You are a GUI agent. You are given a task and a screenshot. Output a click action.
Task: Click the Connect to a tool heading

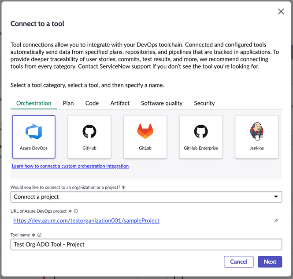[x=37, y=24]
